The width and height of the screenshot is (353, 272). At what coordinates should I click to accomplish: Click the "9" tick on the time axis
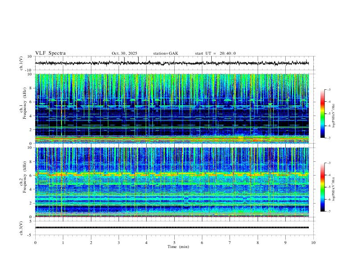[x=285, y=243]
